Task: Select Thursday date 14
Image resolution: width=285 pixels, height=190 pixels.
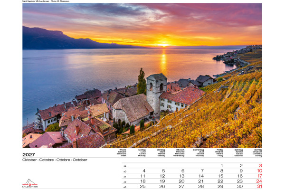Action: click(201, 176)
